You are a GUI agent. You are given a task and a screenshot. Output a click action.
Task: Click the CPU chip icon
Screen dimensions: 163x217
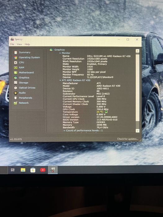16,63
